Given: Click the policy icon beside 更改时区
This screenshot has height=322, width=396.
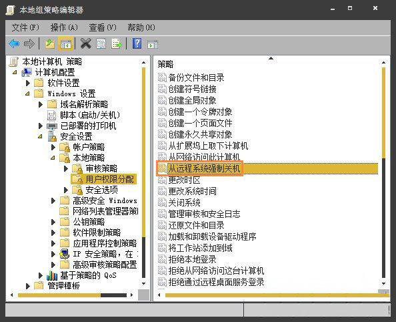Looking at the screenshot, I should tap(162, 180).
